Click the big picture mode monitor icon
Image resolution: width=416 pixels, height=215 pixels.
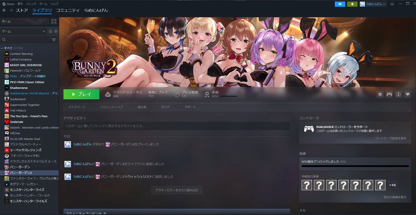click(392, 4)
